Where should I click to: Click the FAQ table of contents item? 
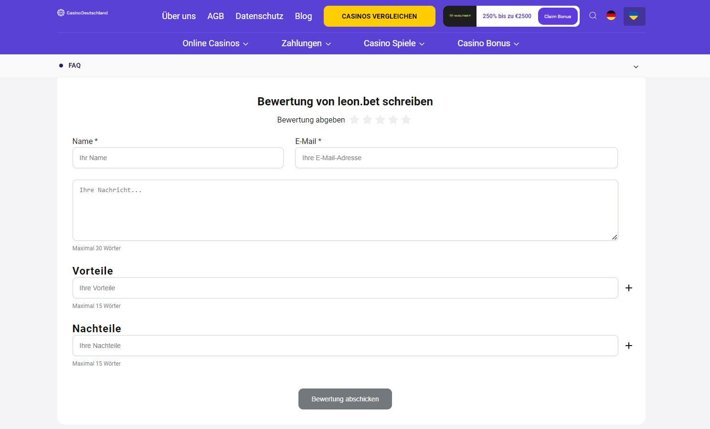point(74,65)
